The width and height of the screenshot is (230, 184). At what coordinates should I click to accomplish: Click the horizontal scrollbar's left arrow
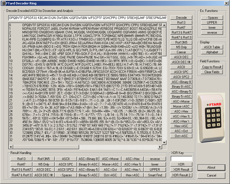[x=11, y=147]
